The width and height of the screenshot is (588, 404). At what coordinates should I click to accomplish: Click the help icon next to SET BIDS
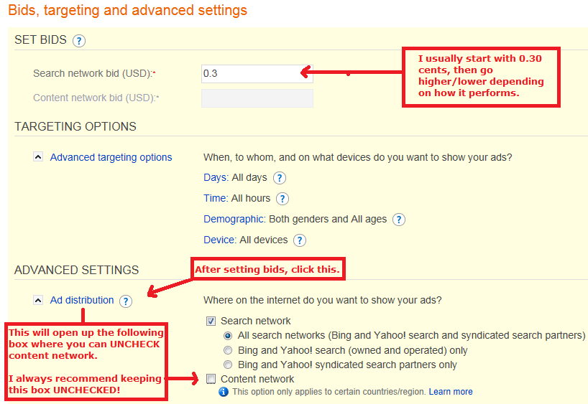tap(79, 41)
